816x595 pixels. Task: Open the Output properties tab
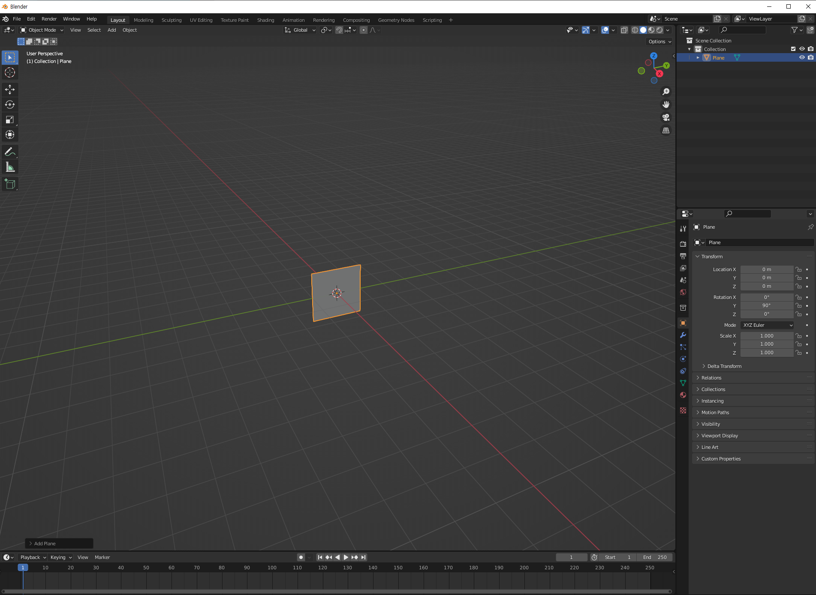[x=683, y=256]
